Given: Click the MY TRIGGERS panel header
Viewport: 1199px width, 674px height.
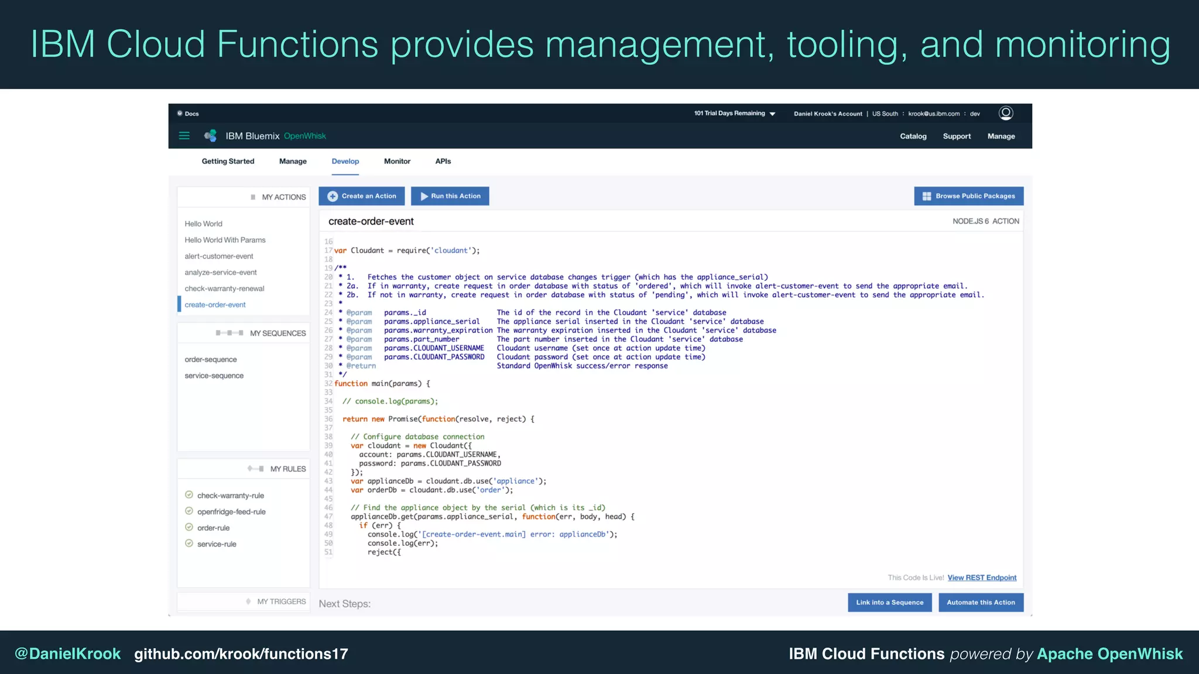Looking at the screenshot, I should pos(244,601).
